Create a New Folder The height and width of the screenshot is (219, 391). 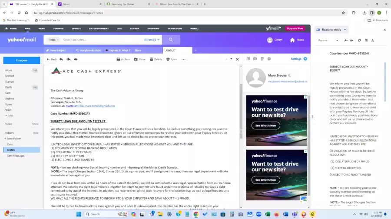pos(13,138)
